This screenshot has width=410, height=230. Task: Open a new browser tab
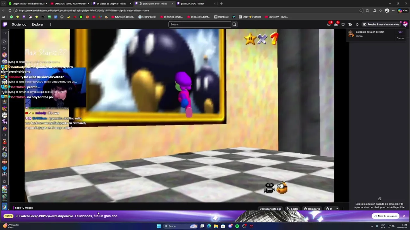click(x=221, y=4)
